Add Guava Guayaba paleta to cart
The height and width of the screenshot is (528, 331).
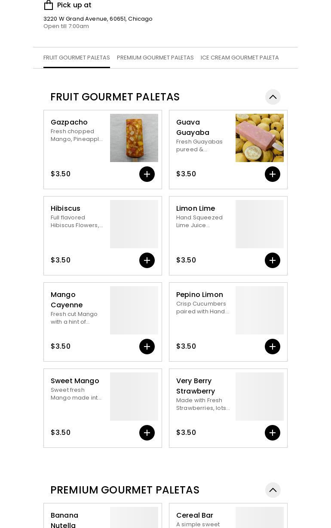(273, 174)
